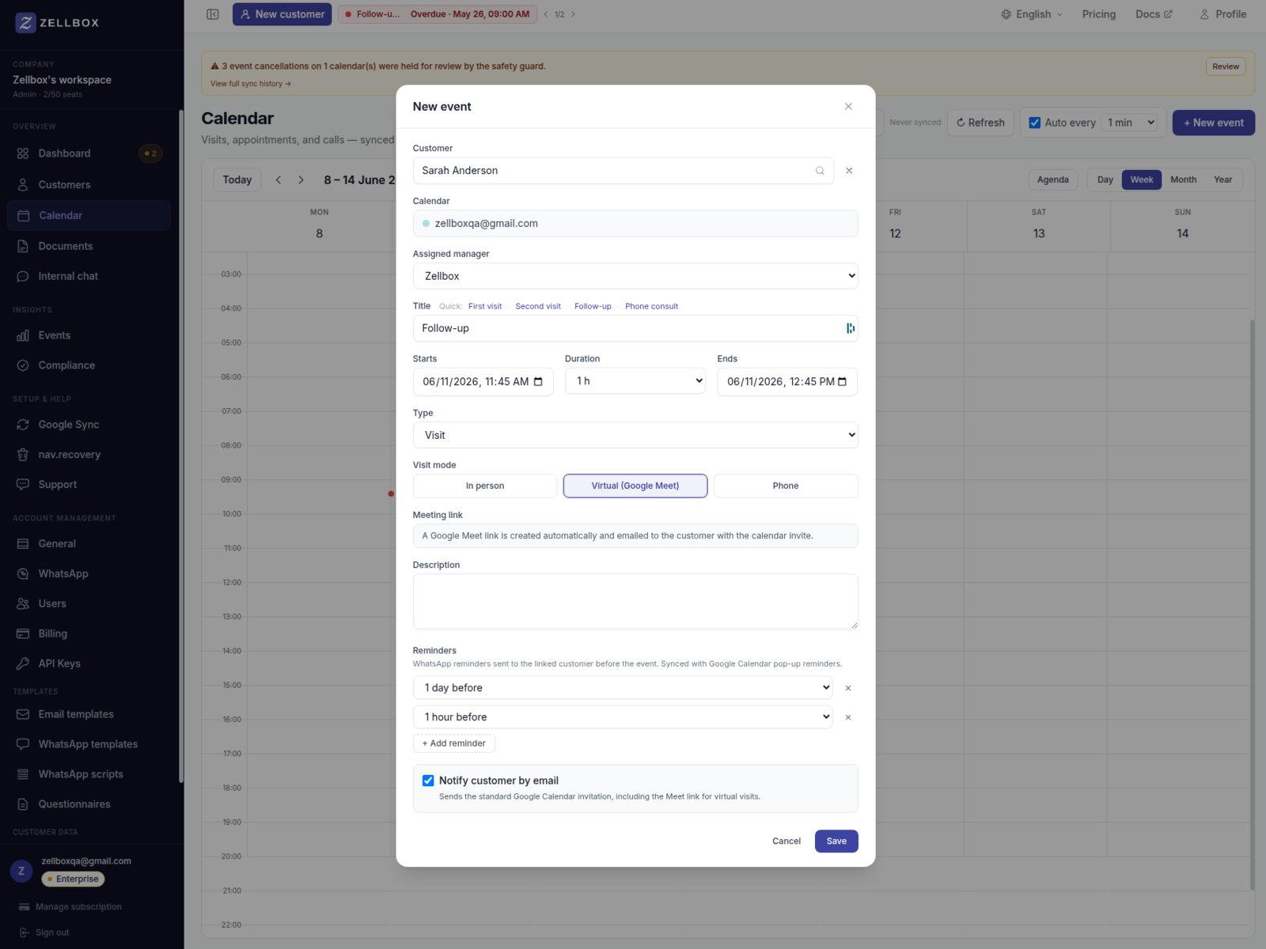Open Ends date-time picker icon
This screenshot has height=949, width=1266.
click(x=842, y=382)
